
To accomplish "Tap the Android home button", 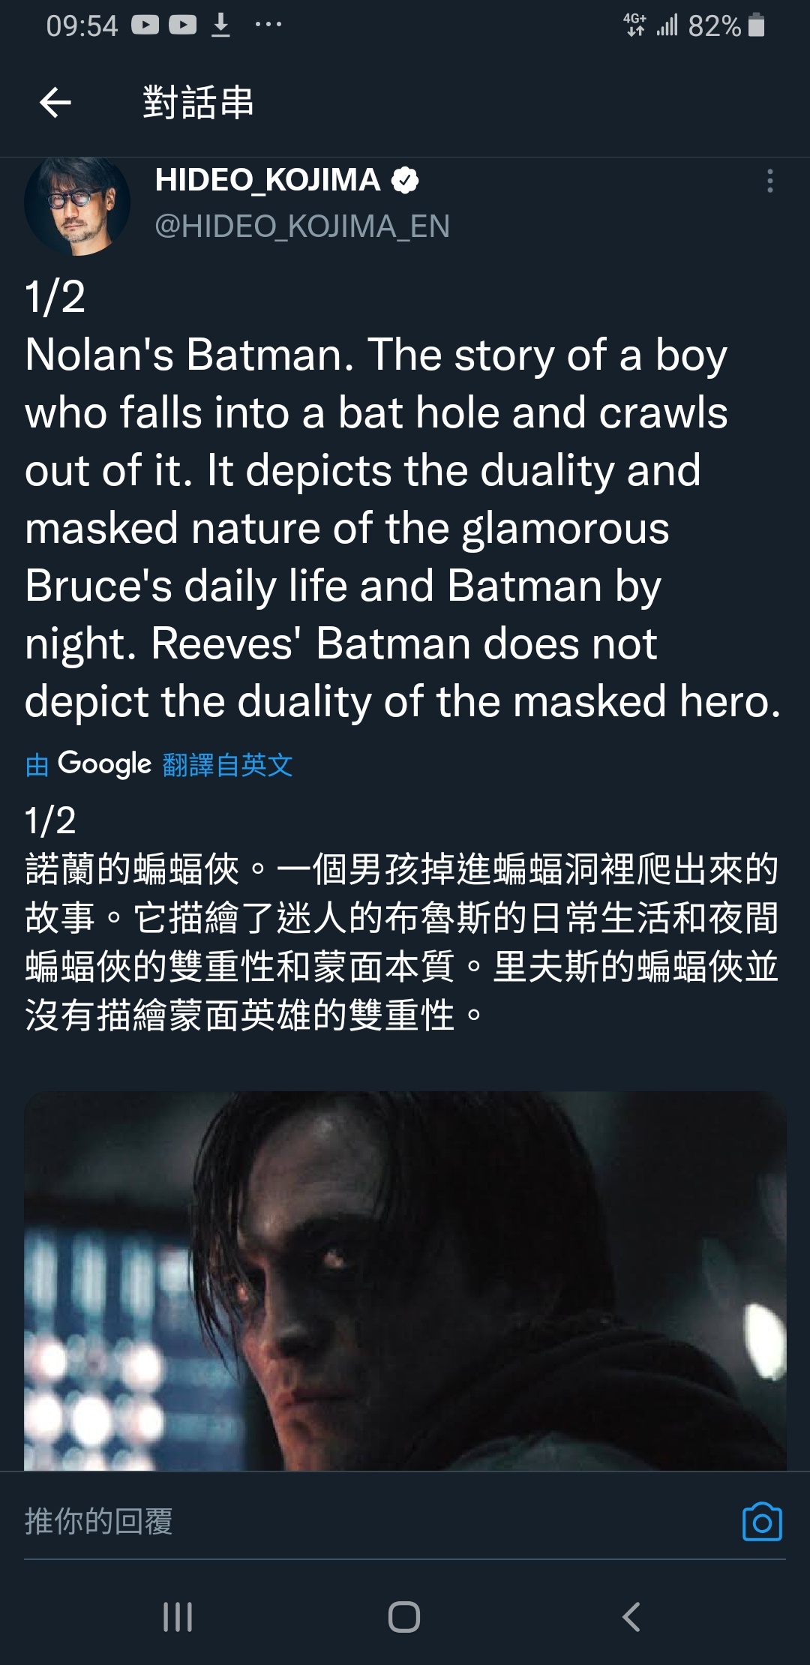I will tap(404, 1616).
